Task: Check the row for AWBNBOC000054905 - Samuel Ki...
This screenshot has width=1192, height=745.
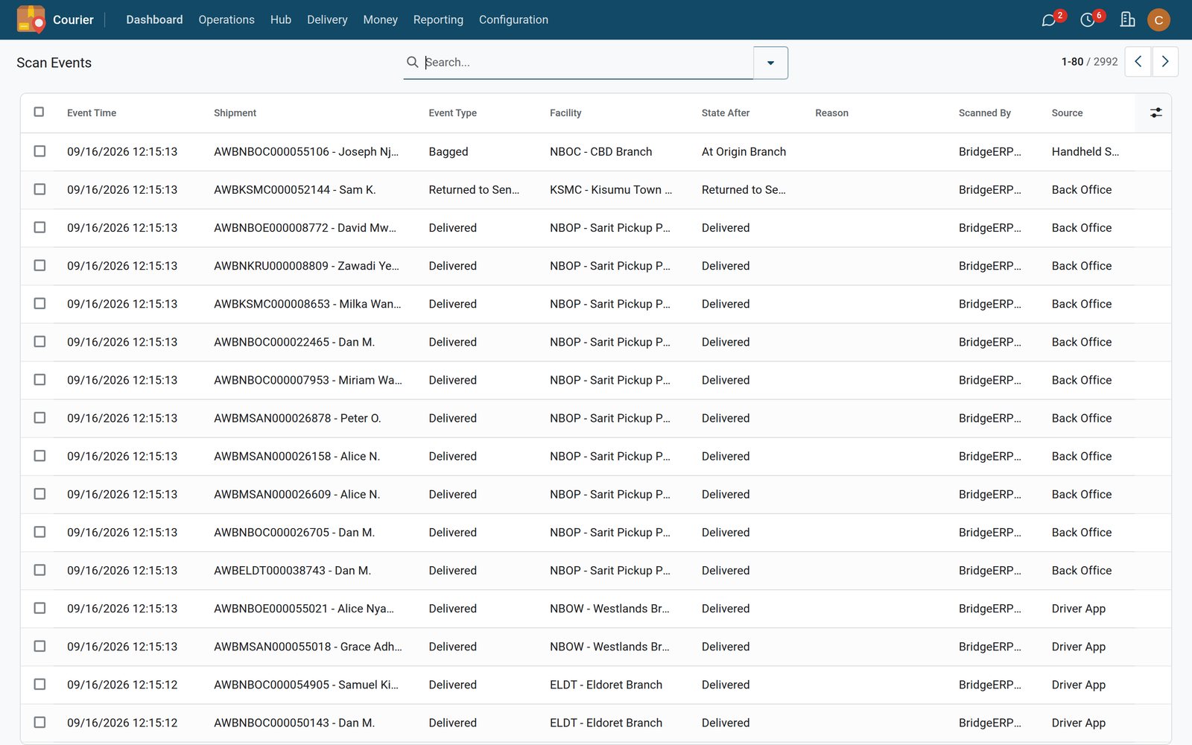Action: [39, 684]
